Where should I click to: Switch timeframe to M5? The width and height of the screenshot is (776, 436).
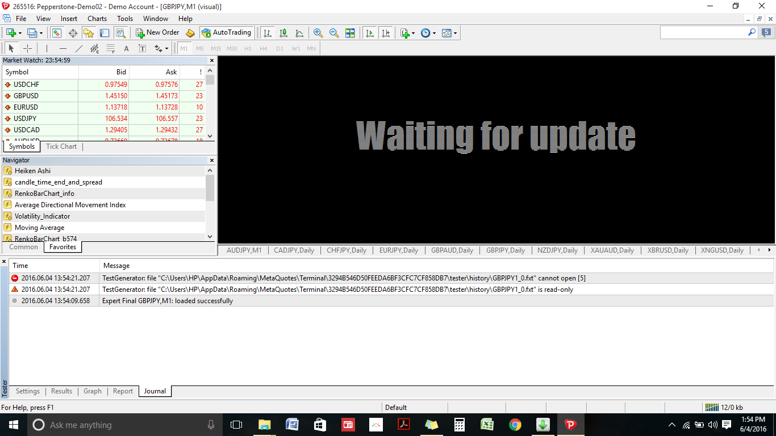pos(200,48)
